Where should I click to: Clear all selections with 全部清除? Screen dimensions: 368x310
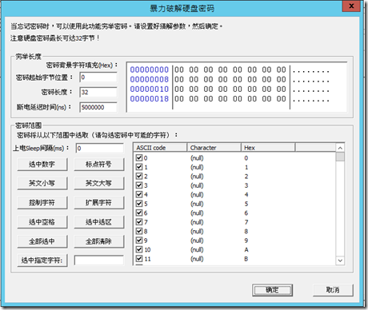coord(99,241)
